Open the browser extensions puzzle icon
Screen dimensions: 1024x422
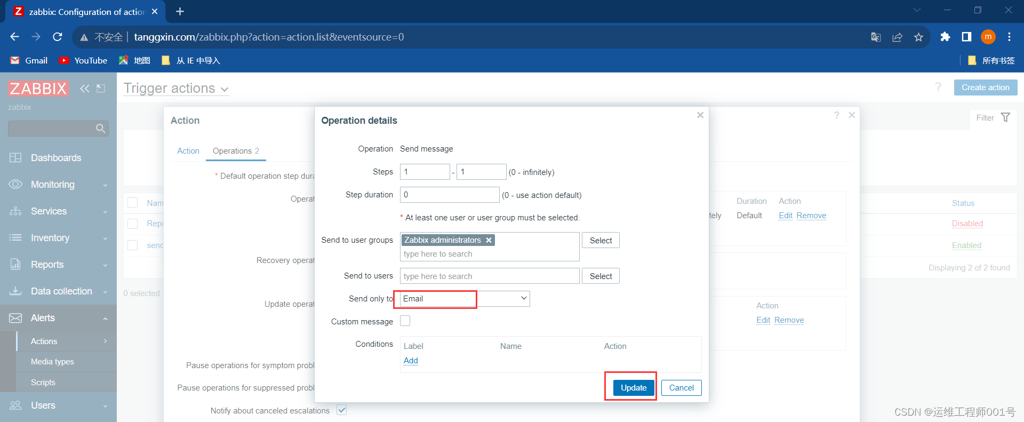945,37
